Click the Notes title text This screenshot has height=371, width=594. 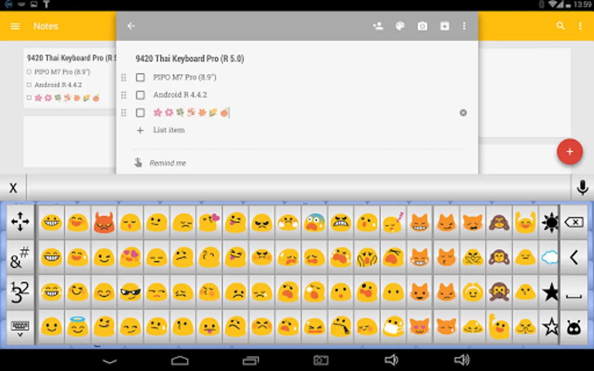(x=46, y=26)
